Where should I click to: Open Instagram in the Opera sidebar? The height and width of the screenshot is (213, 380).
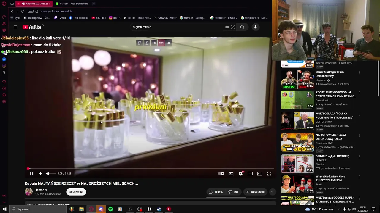pyautogui.click(x=4, y=66)
